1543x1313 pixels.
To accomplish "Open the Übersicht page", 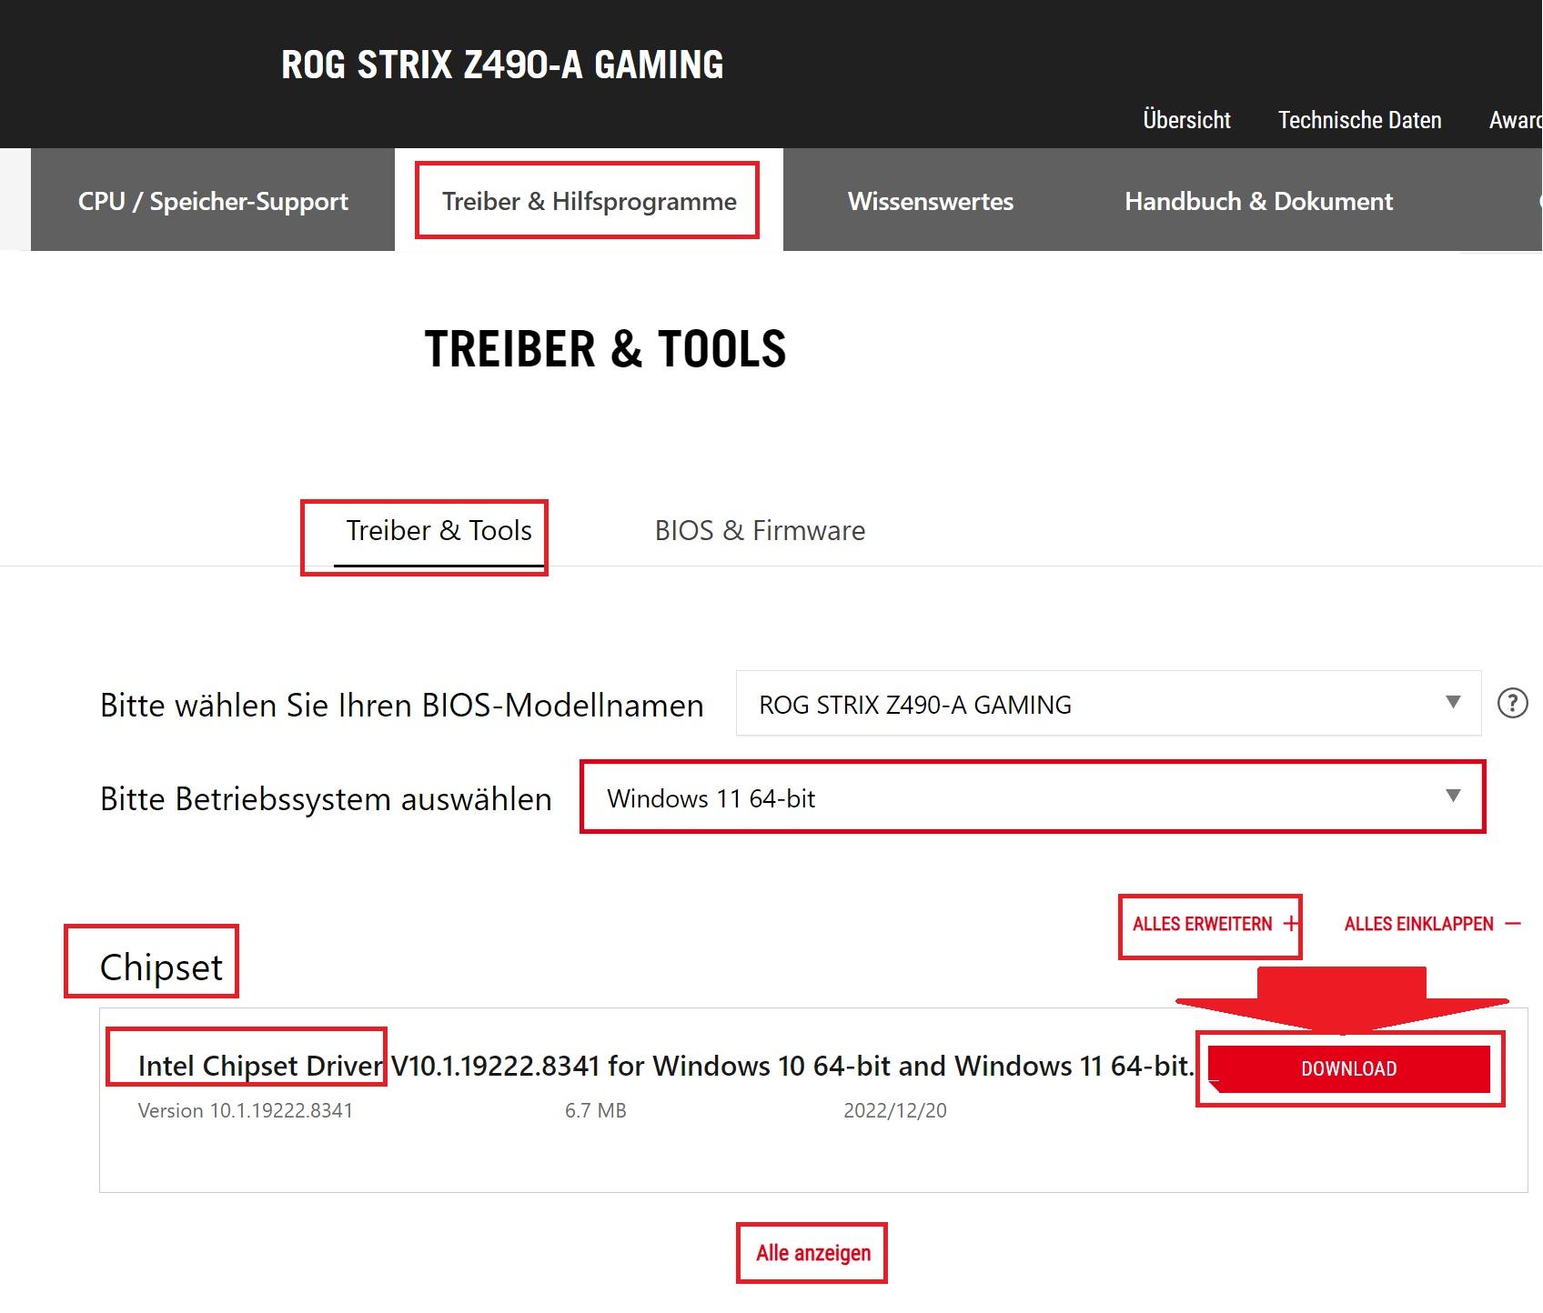I will pos(1186,120).
